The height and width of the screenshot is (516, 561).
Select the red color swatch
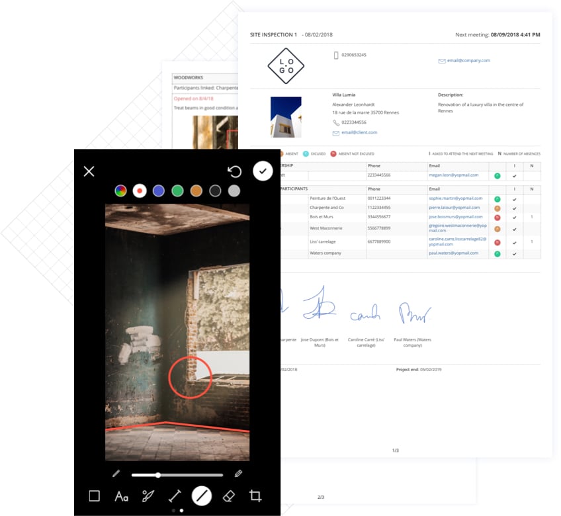point(140,191)
